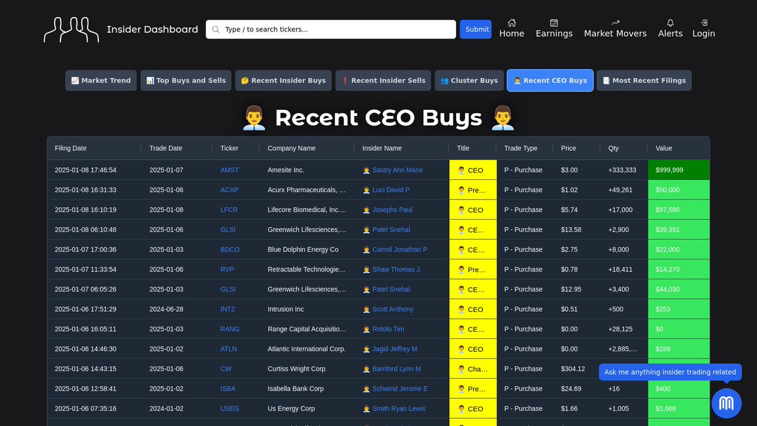
Task: Click the magnifier icon in search box
Action: tap(216, 29)
